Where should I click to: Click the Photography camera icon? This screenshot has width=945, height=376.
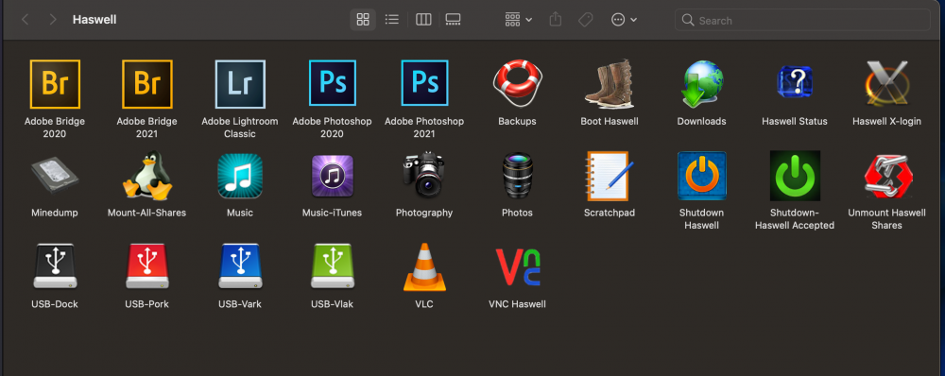424,175
